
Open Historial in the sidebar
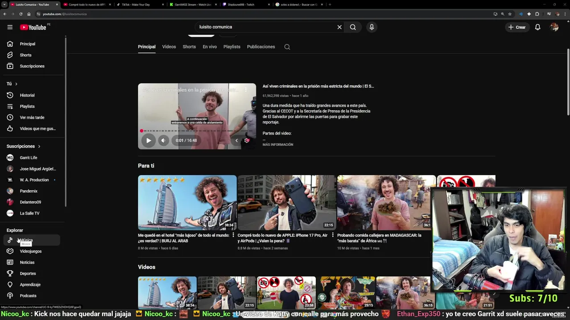click(31, 95)
